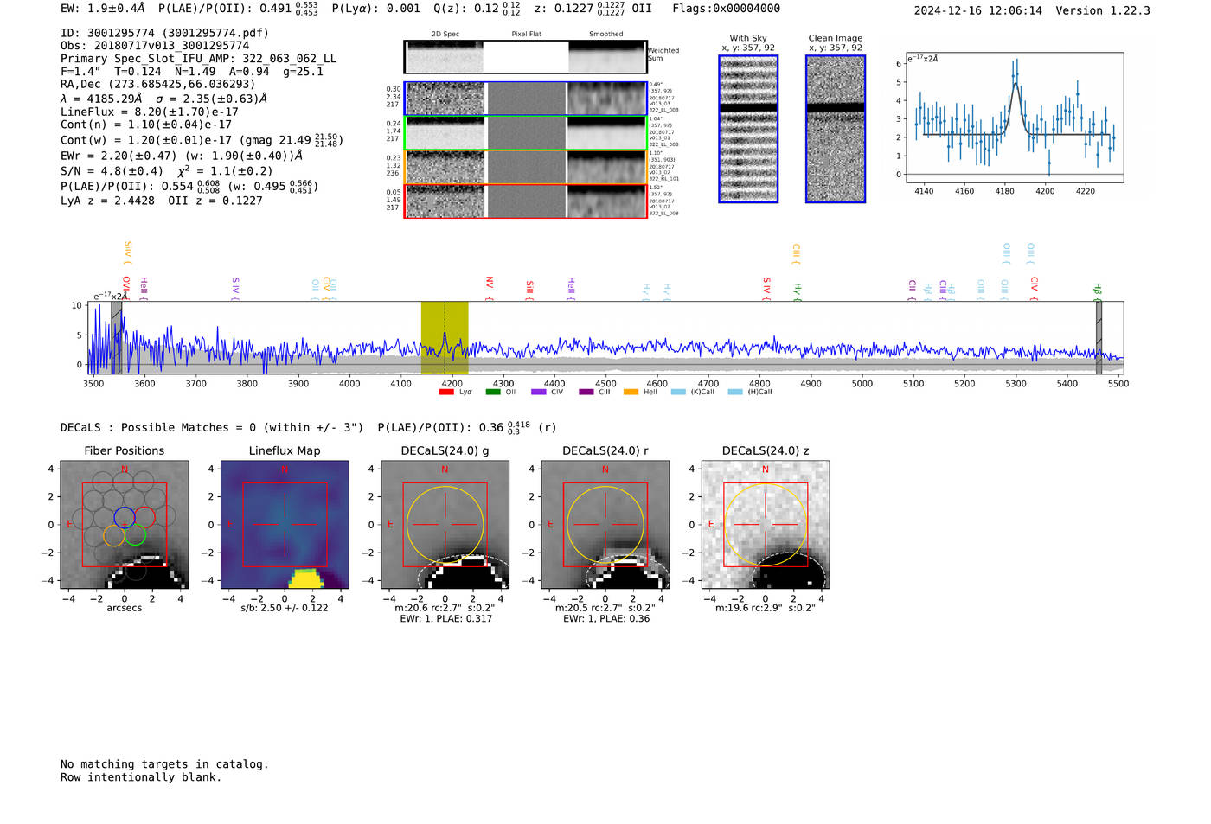
Task: Open the DECaLS(24.0) r image
Action: pos(605,525)
